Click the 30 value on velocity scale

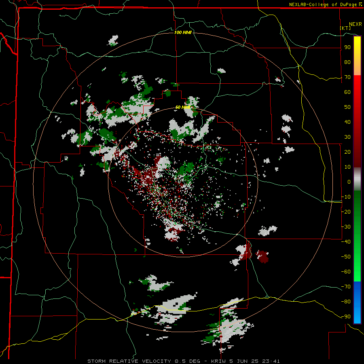click(347, 137)
